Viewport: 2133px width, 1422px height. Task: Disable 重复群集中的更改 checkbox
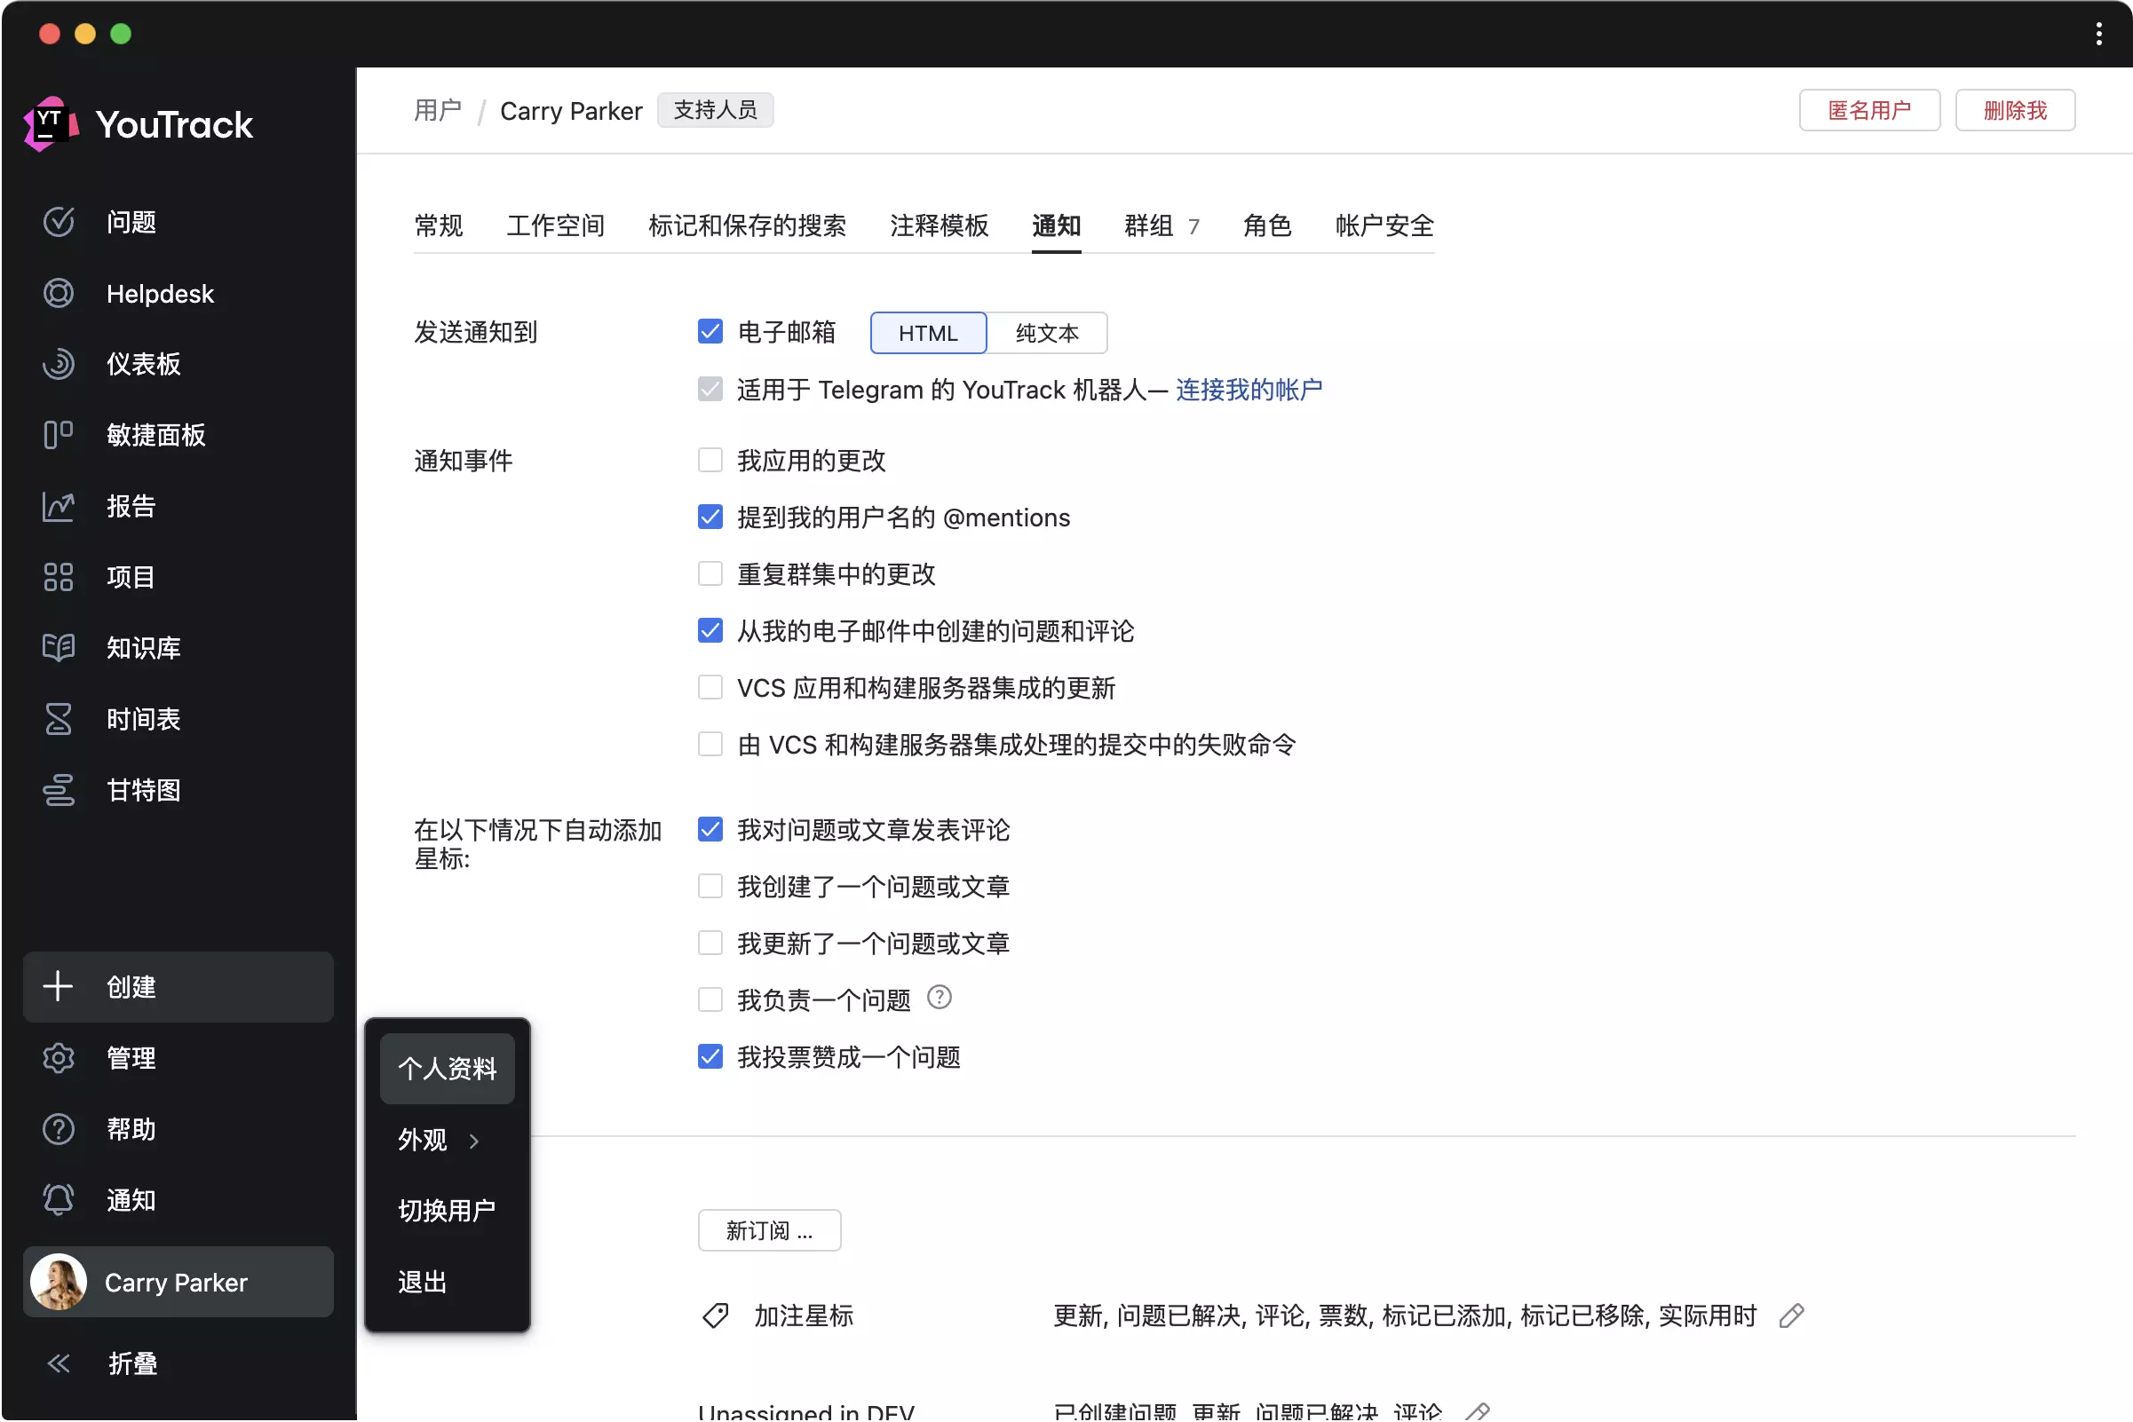[x=710, y=573]
